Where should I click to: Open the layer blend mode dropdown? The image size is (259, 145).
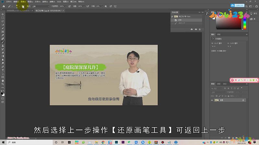tap(218, 92)
